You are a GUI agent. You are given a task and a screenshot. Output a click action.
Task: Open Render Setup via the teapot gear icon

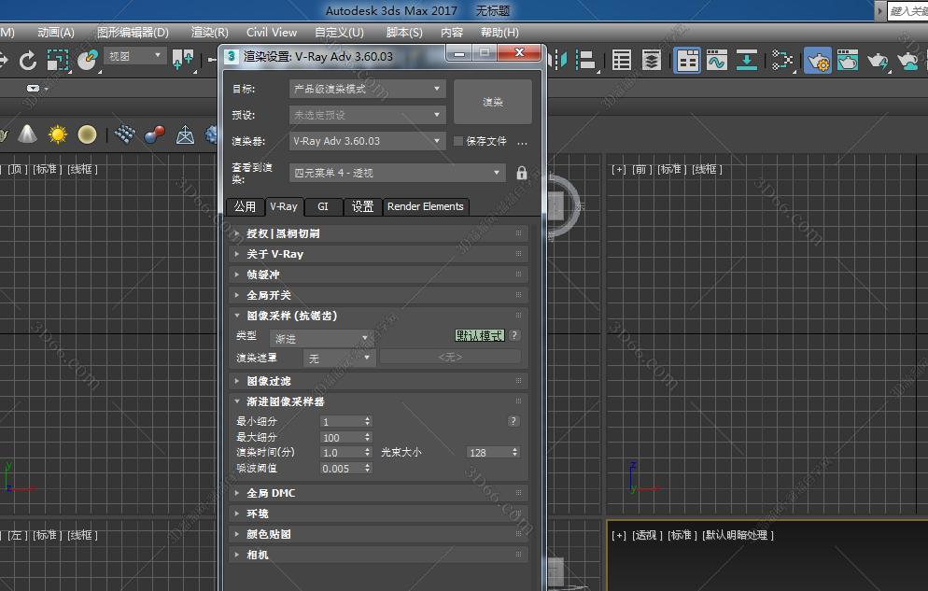(819, 61)
